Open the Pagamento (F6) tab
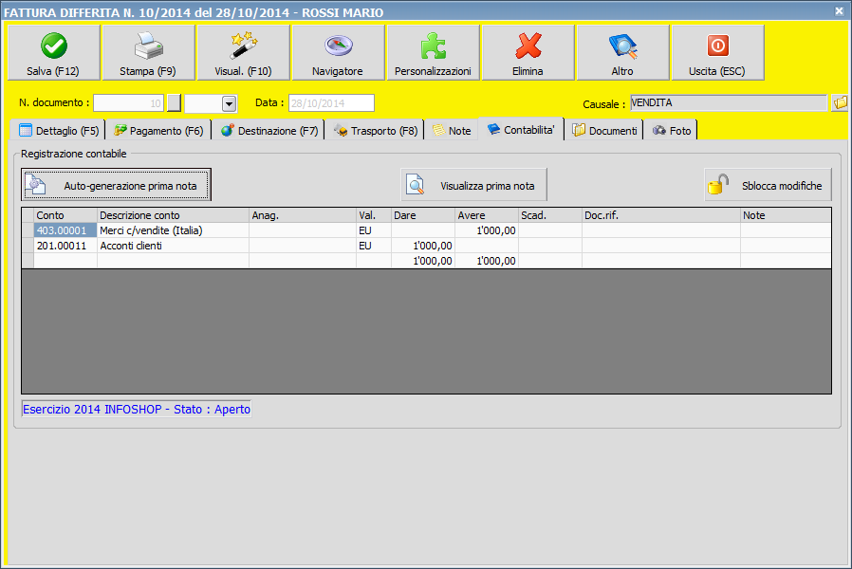Screen dimensions: 852x569 pos(158,131)
